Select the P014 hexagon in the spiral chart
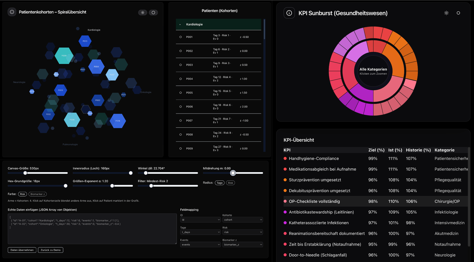 118,121
